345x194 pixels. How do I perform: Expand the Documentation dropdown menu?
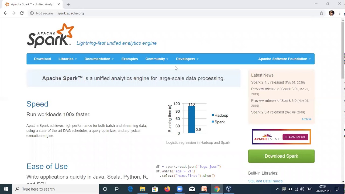pos(99,59)
